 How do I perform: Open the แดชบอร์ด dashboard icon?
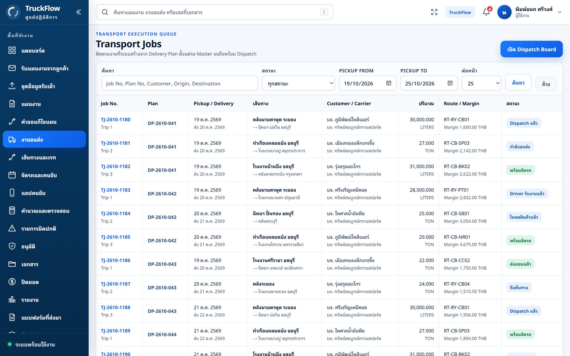pos(12,50)
